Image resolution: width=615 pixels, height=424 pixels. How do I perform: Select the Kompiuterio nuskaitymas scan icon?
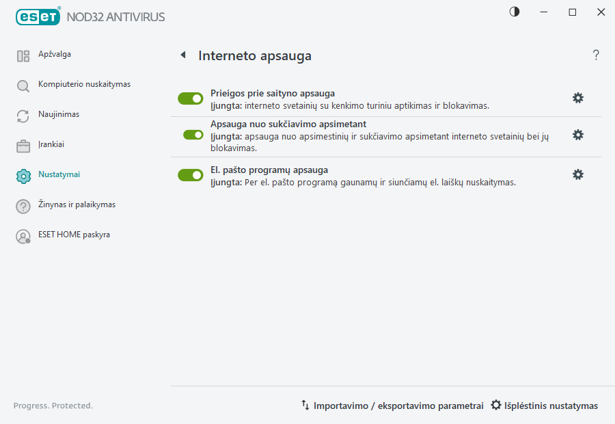coord(23,84)
